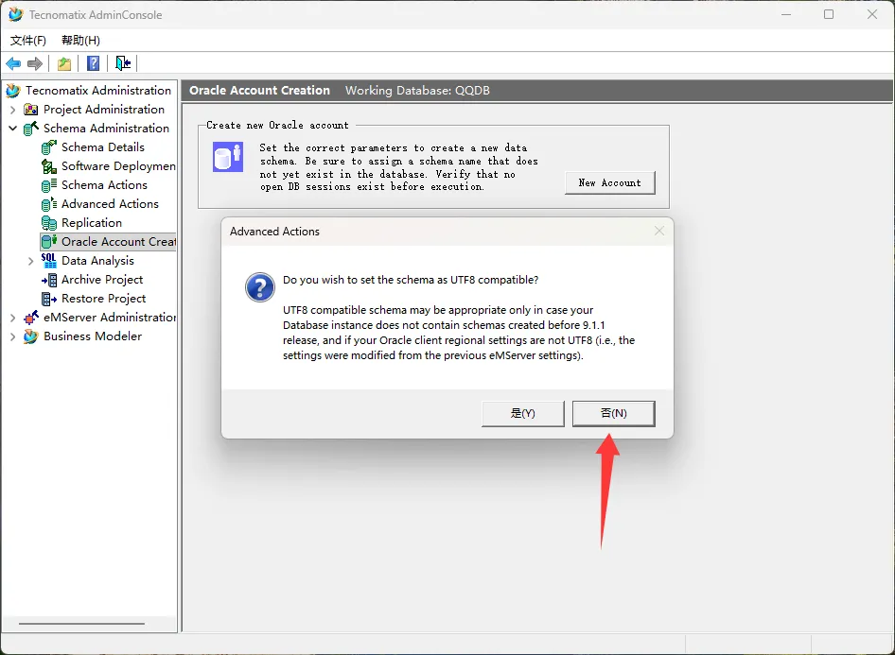
Task: Select Archive Project tree label
Action: tap(102, 280)
